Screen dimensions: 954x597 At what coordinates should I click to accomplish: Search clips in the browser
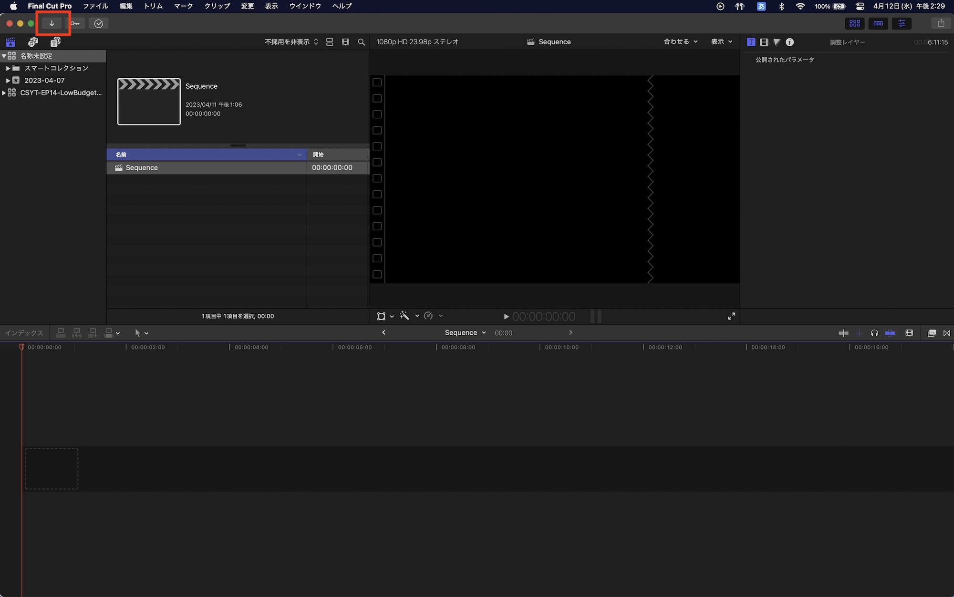click(361, 42)
